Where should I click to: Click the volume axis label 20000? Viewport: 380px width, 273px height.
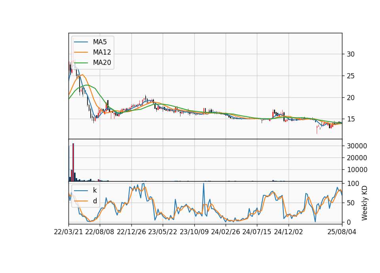(357, 158)
